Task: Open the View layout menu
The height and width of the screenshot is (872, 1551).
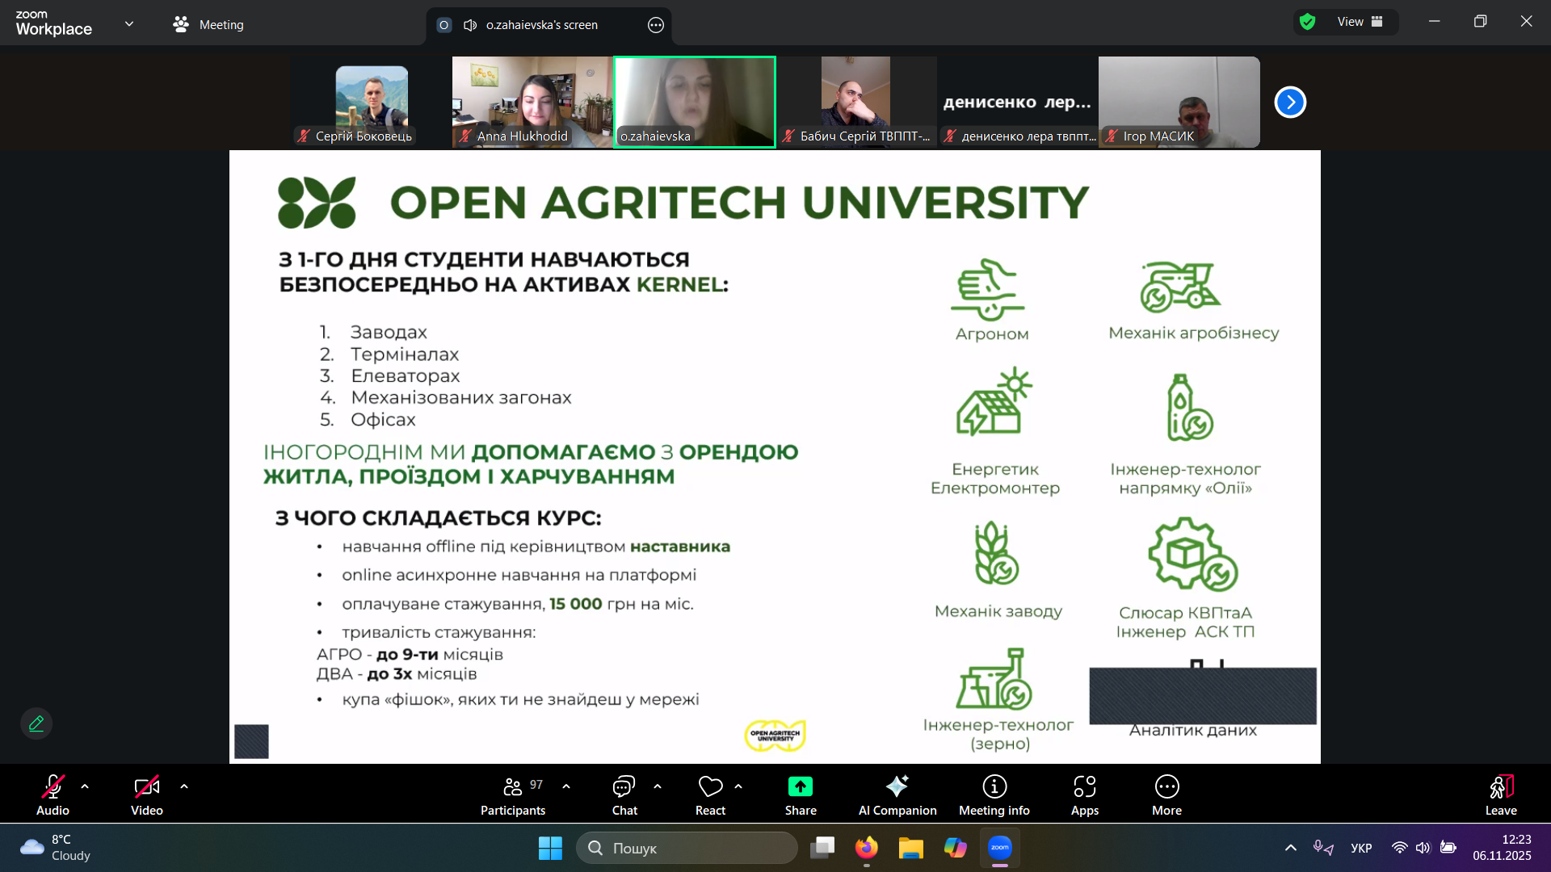Action: coord(1360,22)
